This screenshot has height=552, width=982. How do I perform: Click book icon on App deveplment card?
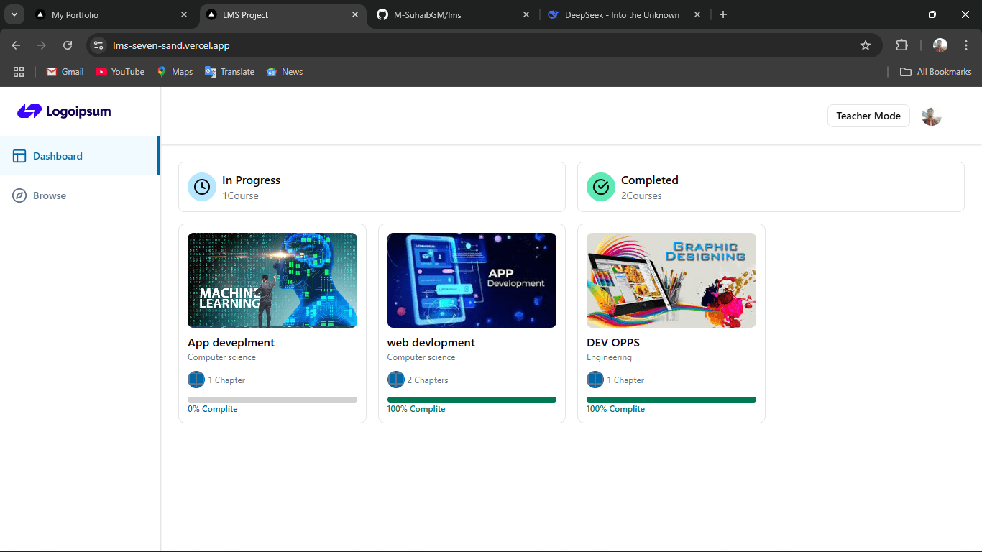pyautogui.click(x=196, y=379)
